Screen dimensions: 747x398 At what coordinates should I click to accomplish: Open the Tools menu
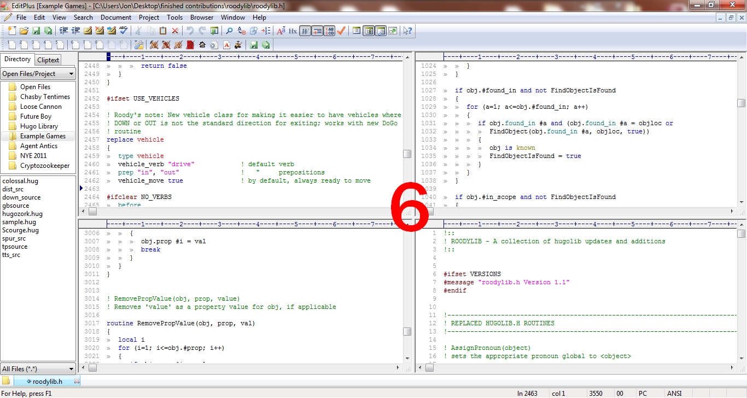tap(174, 17)
